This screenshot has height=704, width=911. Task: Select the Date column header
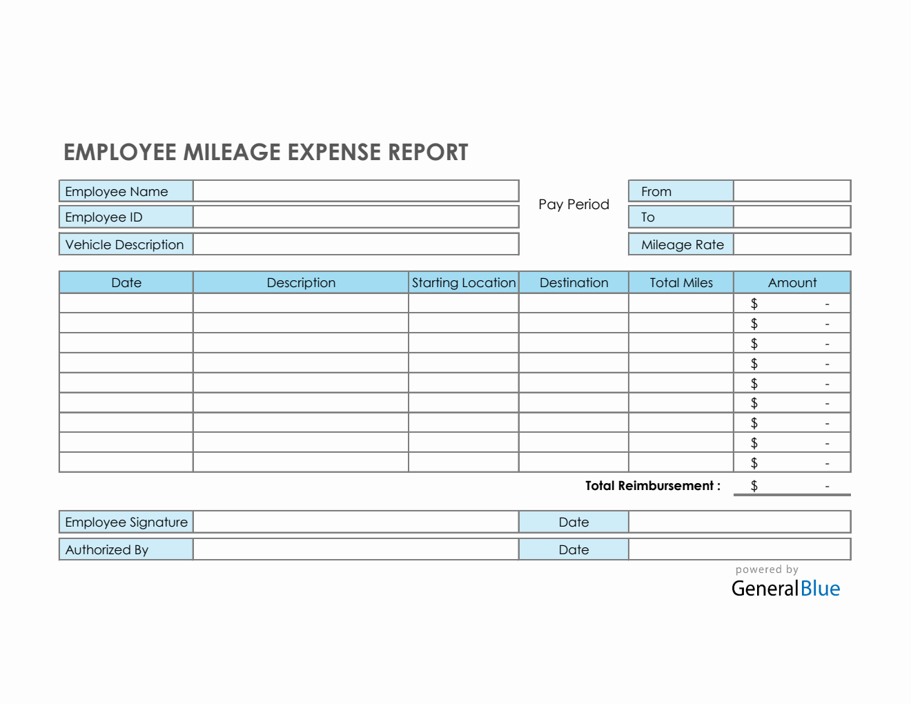point(126,282)
